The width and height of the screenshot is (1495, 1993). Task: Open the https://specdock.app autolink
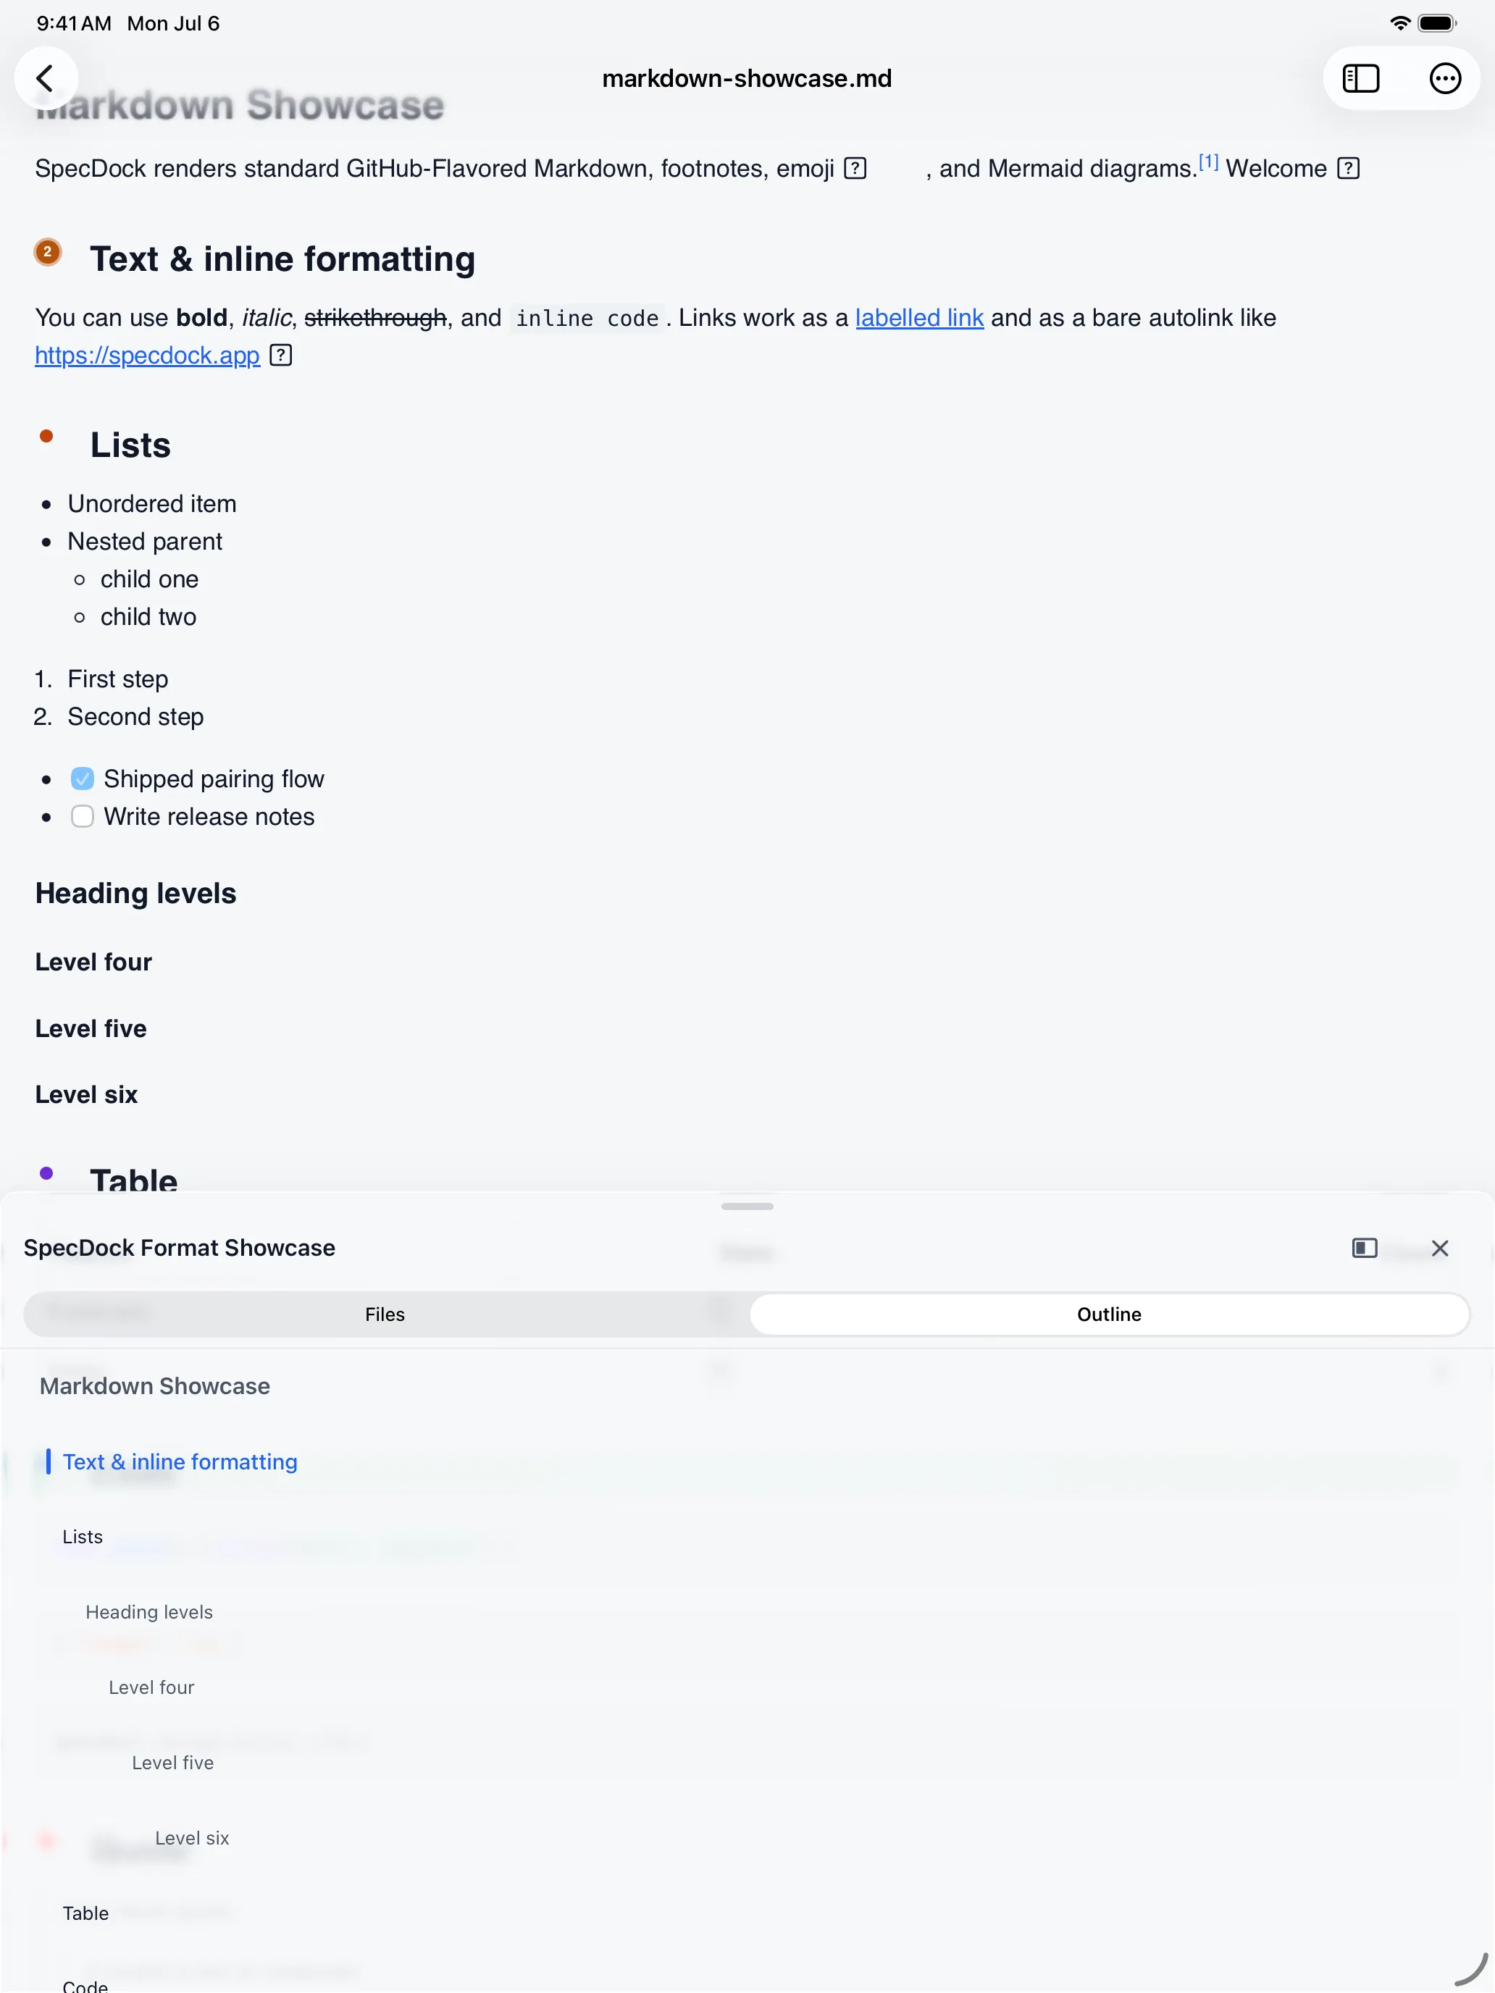[147, 356]
